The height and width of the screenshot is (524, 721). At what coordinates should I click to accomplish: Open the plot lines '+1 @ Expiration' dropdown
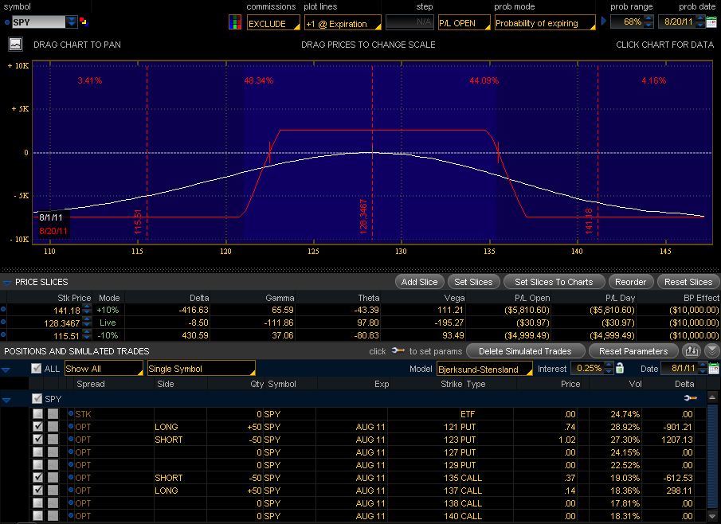343,23
